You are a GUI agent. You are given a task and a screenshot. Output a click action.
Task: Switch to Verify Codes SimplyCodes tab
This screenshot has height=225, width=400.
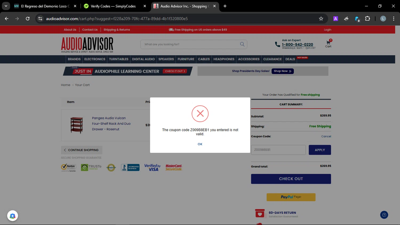[x=113, y=6]
